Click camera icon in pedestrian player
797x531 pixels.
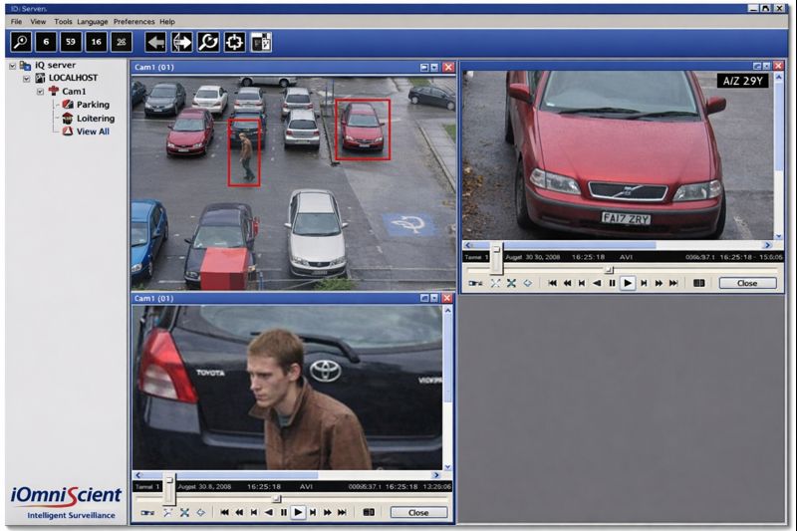(147, 513)
